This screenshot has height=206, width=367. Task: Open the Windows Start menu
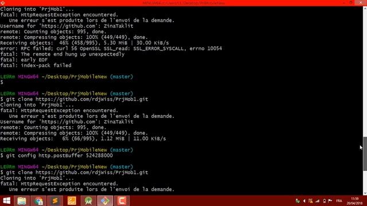coord(6,201)
